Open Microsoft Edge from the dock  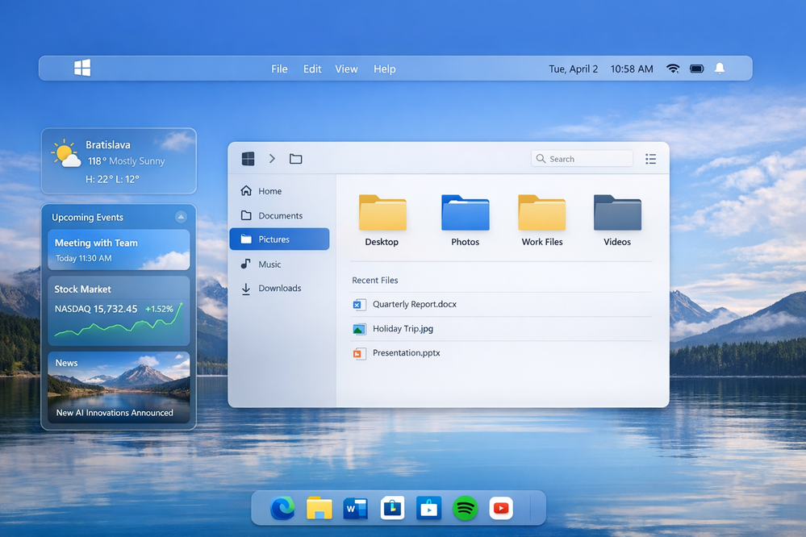coord(282,508)
